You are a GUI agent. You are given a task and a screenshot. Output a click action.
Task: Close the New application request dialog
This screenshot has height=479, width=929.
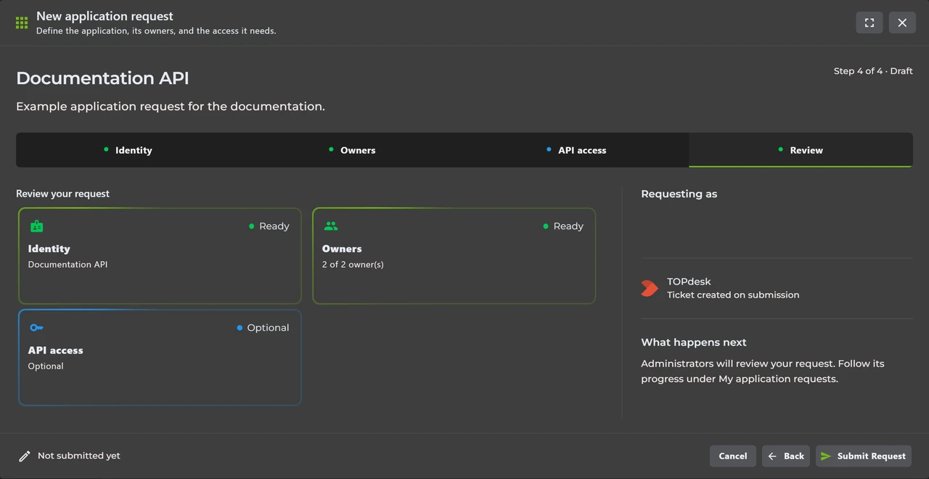pos(902,22)
